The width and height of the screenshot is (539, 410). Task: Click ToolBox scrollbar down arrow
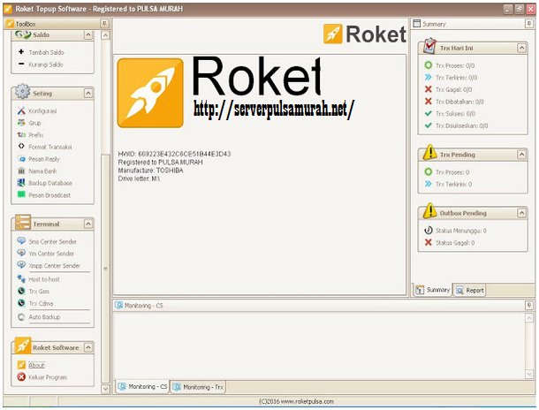point(105,389)
